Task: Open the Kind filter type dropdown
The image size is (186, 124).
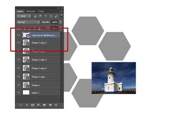Action: pos(24,16)
